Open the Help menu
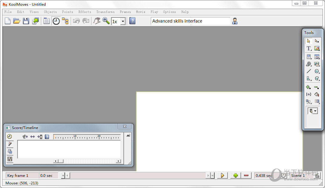This screenshot has width=325, height=188. coord(185,12)
